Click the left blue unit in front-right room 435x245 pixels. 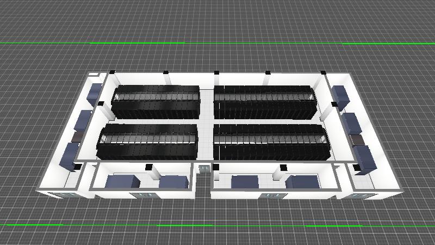pyautogui.click(x=248, y=183)
